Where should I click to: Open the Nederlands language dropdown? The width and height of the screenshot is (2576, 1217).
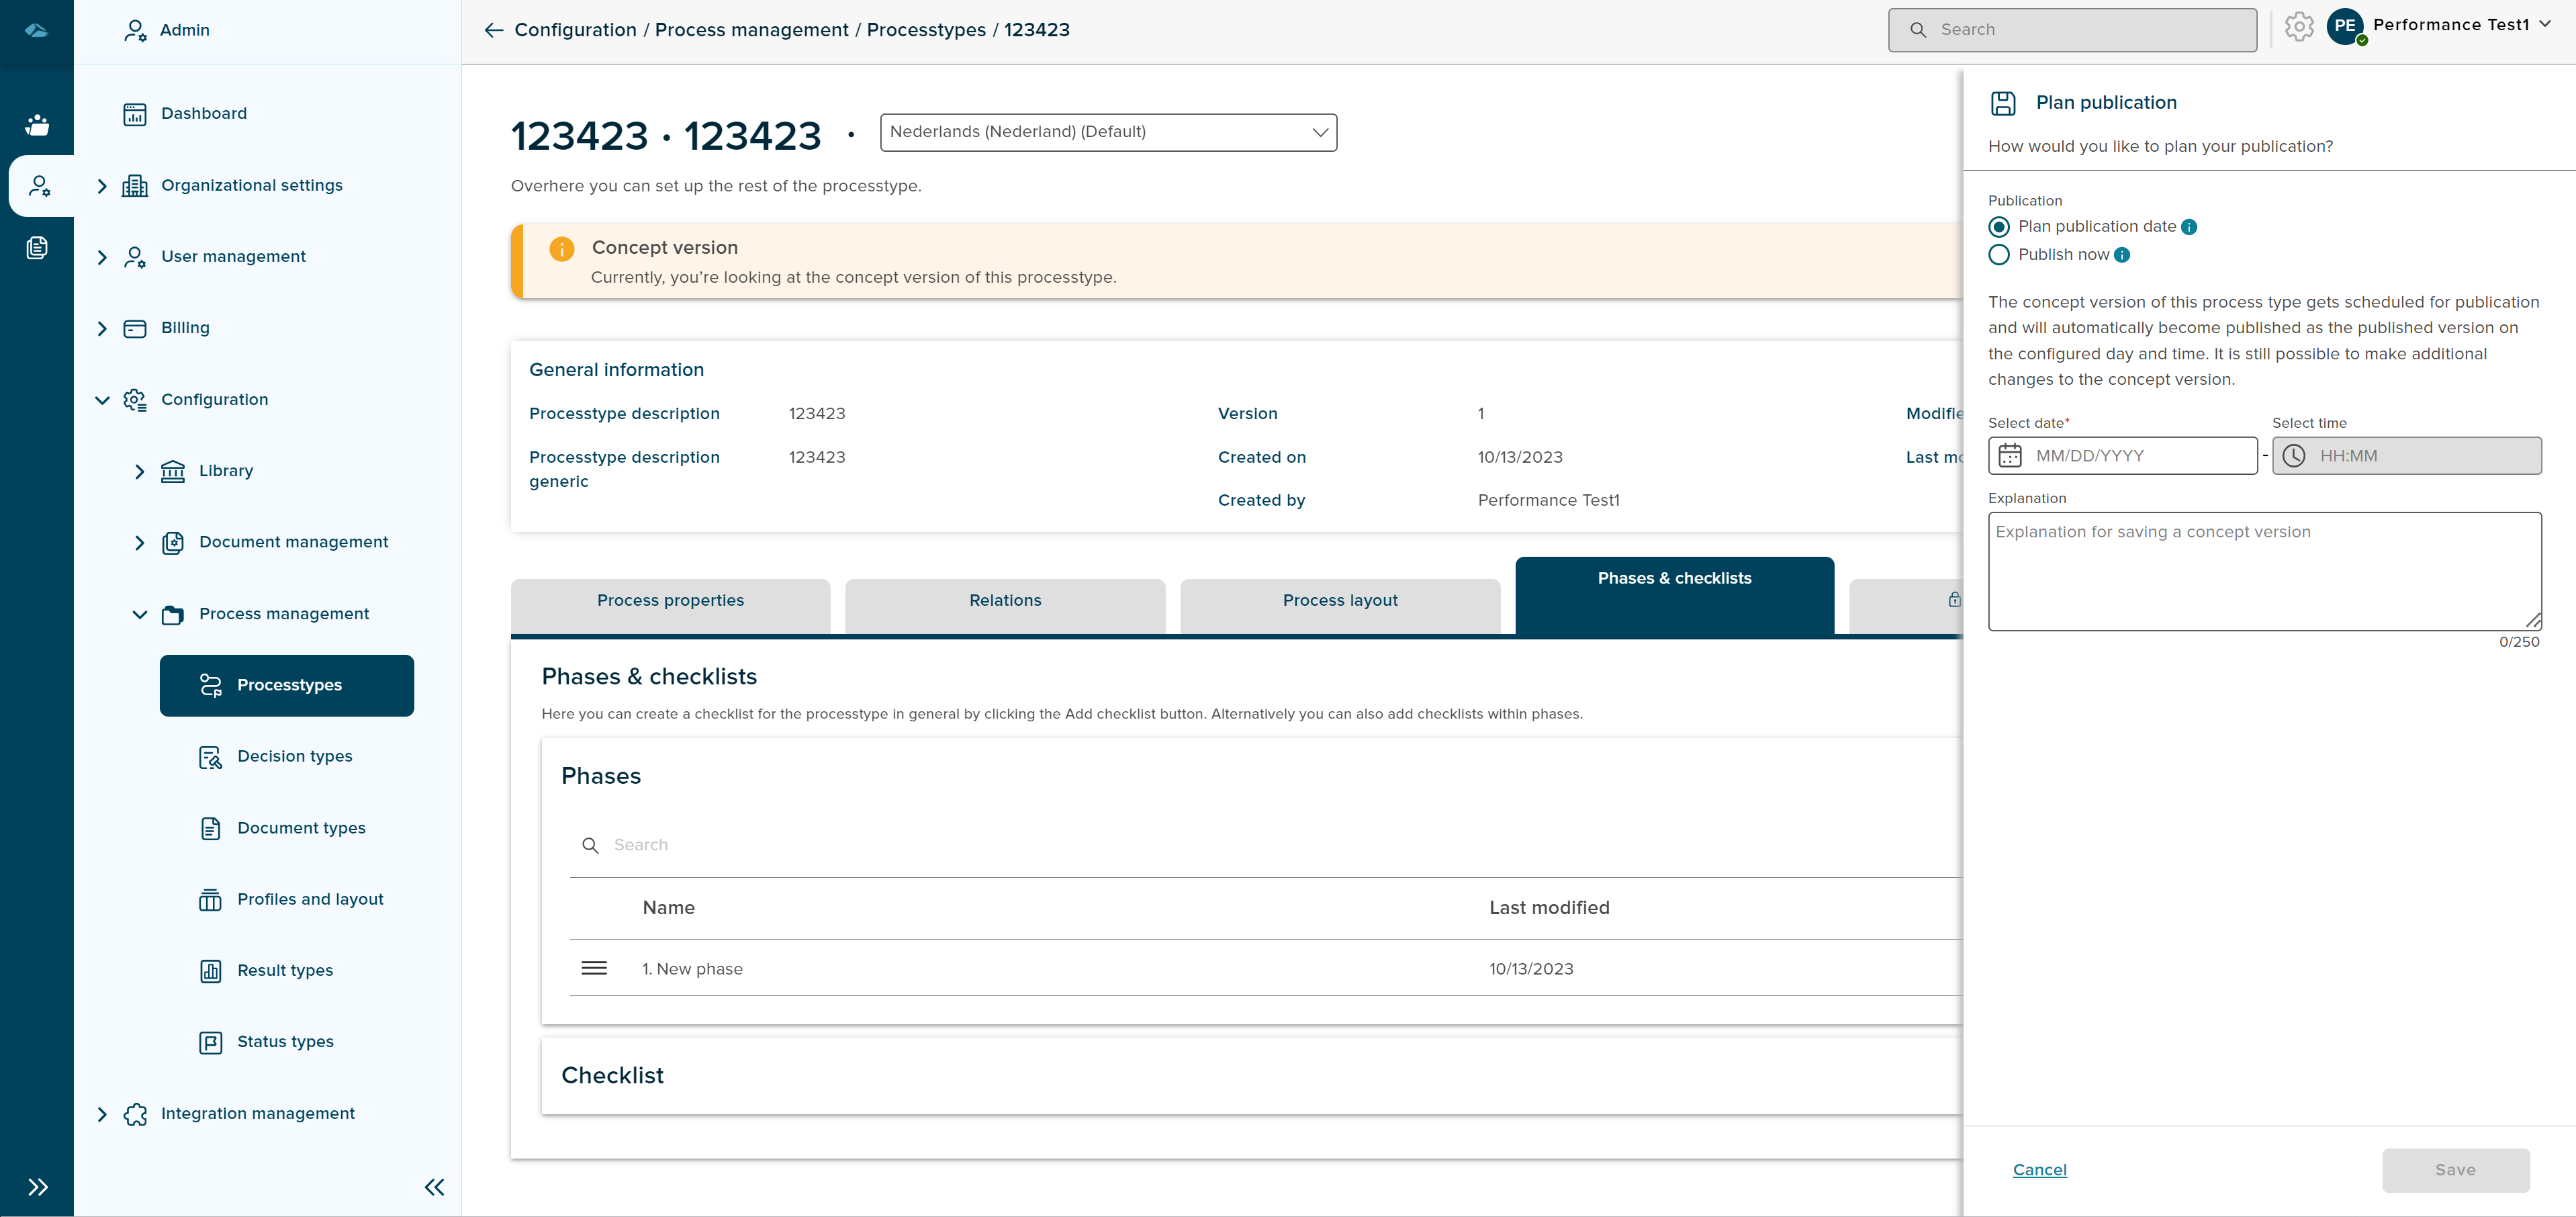tap(1108, 132)
